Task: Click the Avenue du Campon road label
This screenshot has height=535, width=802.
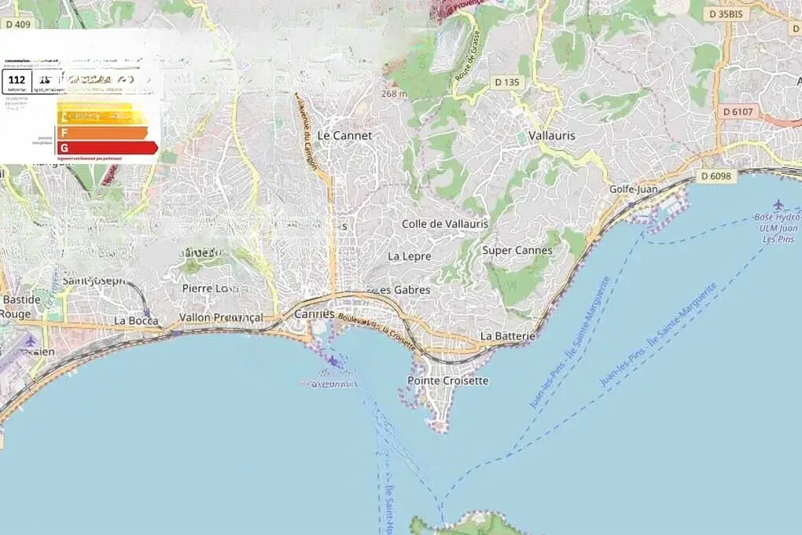Action: pyautogui.click(x=307, y=132)
